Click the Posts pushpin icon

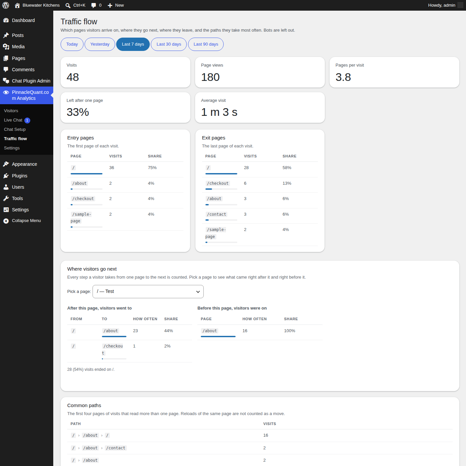(x=6, y=35)
